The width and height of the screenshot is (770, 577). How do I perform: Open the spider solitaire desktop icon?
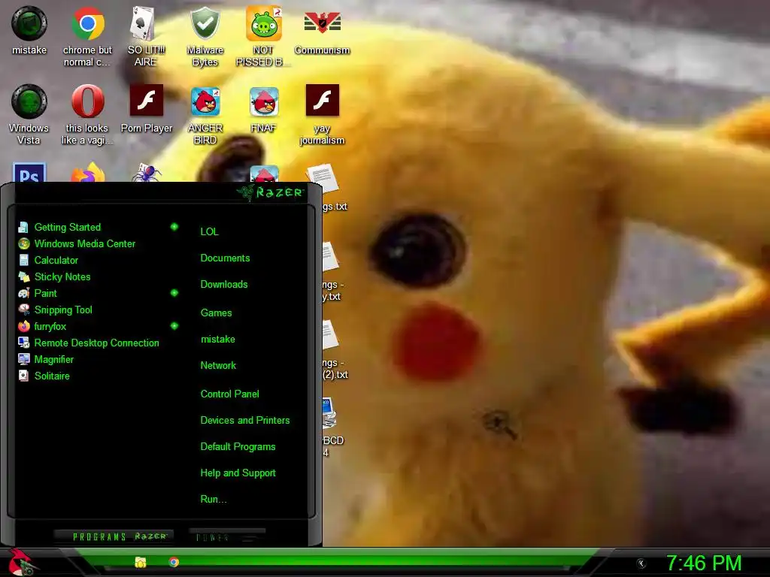(x=146, y=173)
